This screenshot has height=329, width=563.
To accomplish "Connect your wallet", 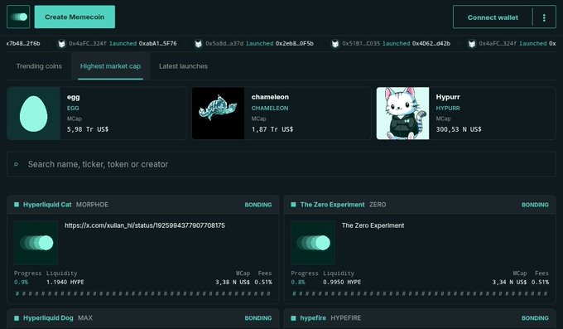I will pyautogui.click(x=493, y=17).
